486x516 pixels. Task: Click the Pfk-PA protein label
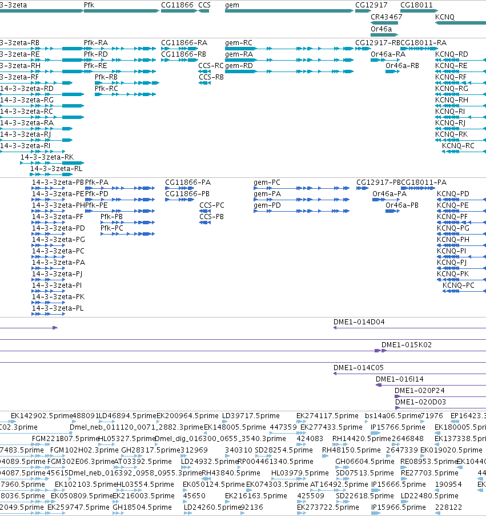97,182
